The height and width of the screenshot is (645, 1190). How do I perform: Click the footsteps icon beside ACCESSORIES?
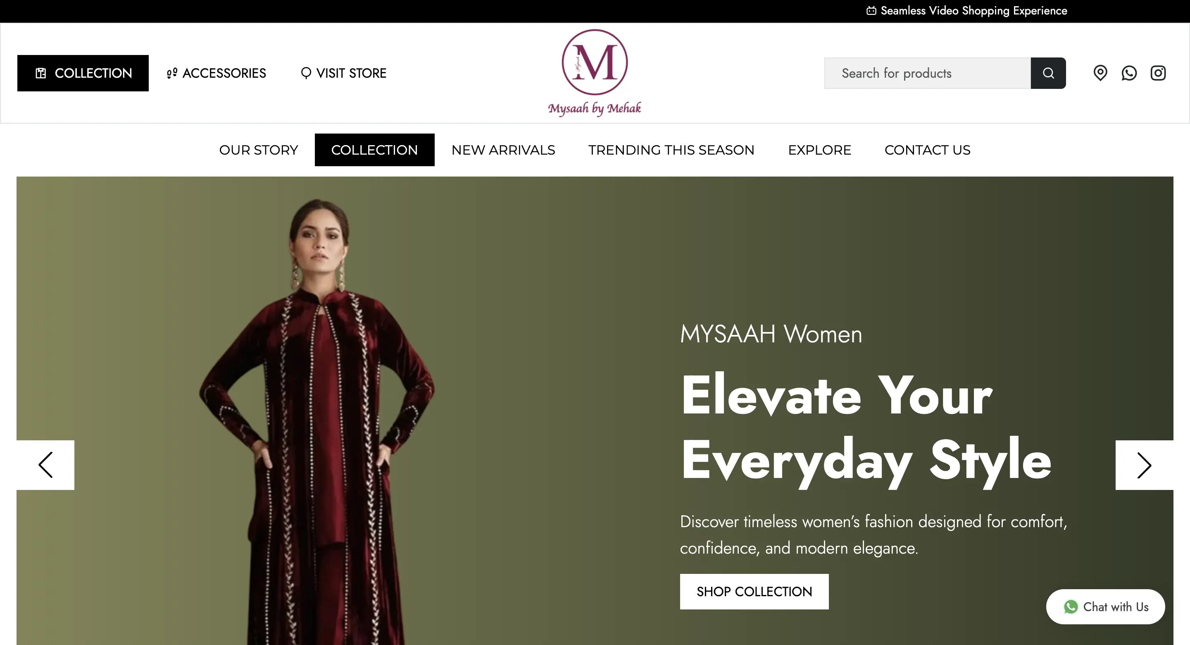[x=172, y=73]
